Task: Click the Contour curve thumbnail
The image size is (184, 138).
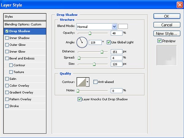Action: [81, 82]
